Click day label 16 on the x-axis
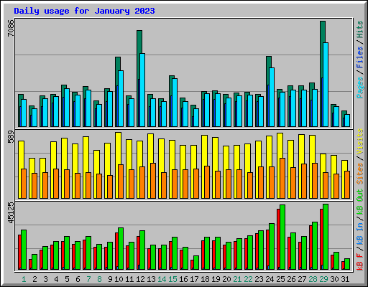 tap(183, 279)
